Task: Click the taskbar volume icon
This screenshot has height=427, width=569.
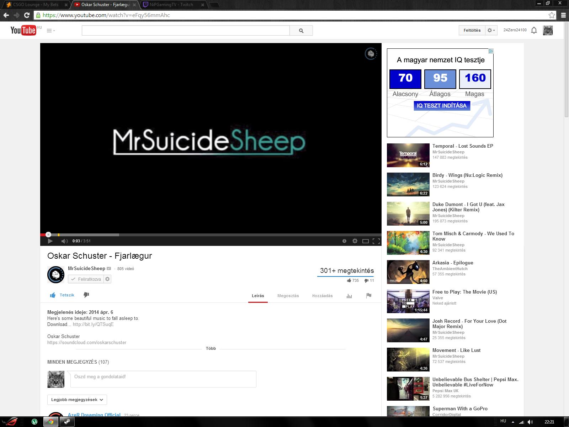Action: 530,422
